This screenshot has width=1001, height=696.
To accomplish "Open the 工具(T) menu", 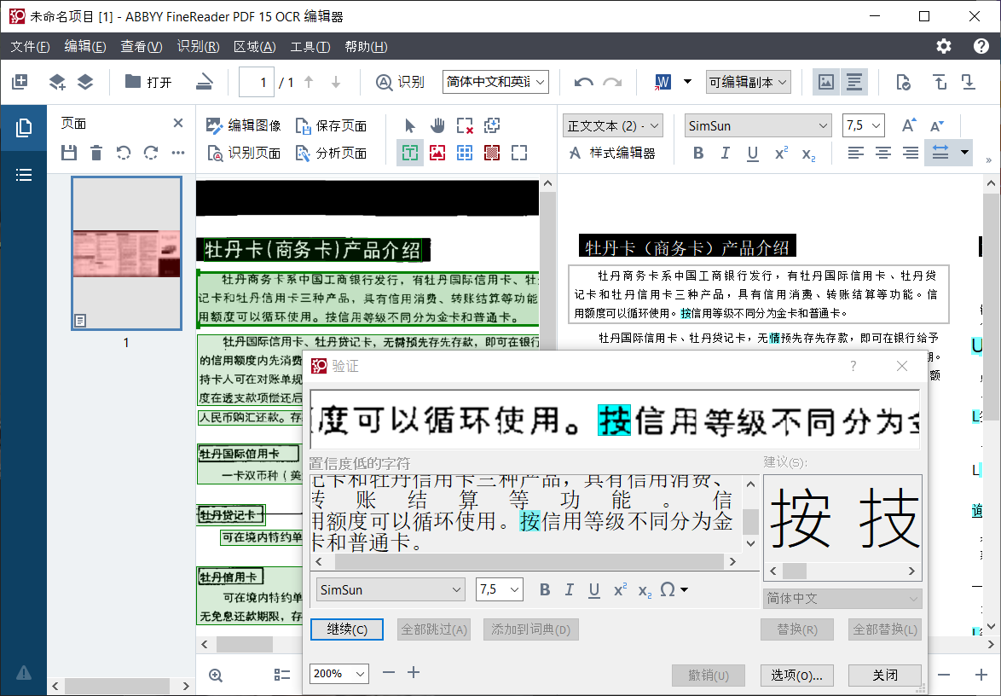I will click(310, 46).
